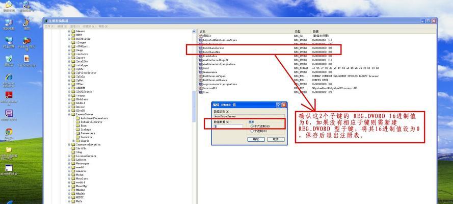The image size is (453, 204).
Task: Select the ISAPISearch key
Action: coord(84,92)
